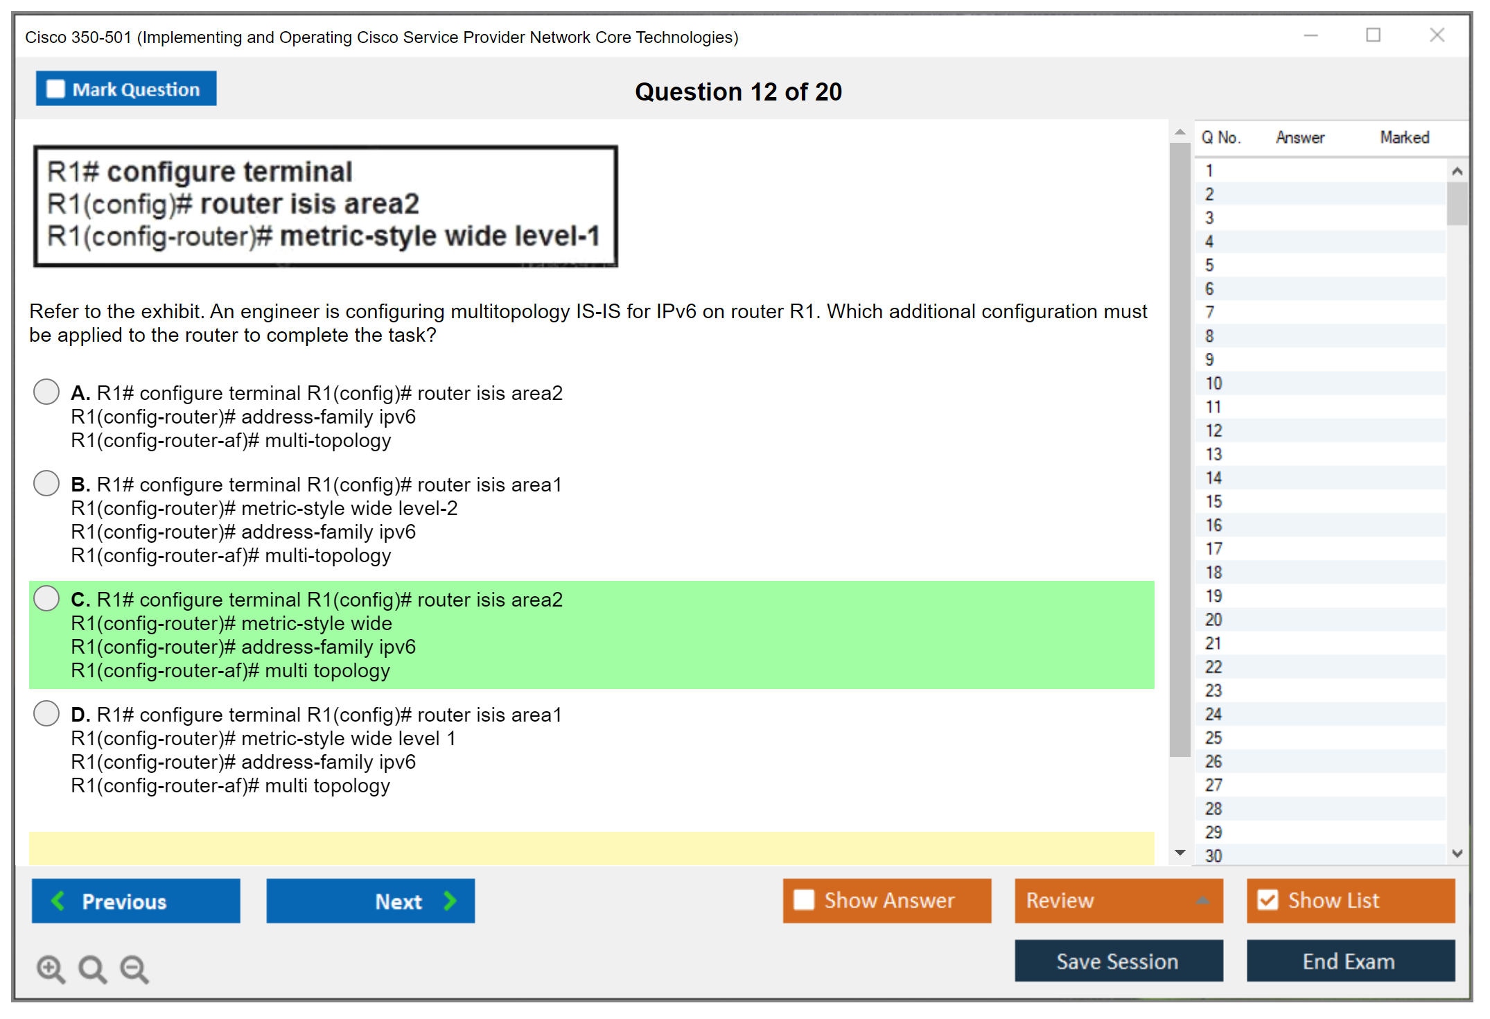
Task: Select answer option A radio button
Action: (x=46, y=392)
